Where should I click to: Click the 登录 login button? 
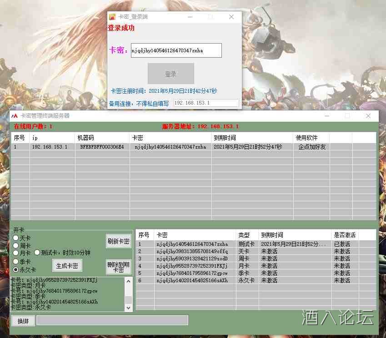pos(170,73)
